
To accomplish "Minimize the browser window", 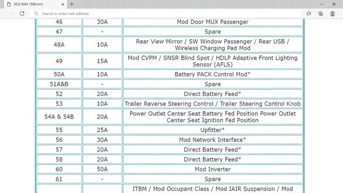I will (322, 4).
